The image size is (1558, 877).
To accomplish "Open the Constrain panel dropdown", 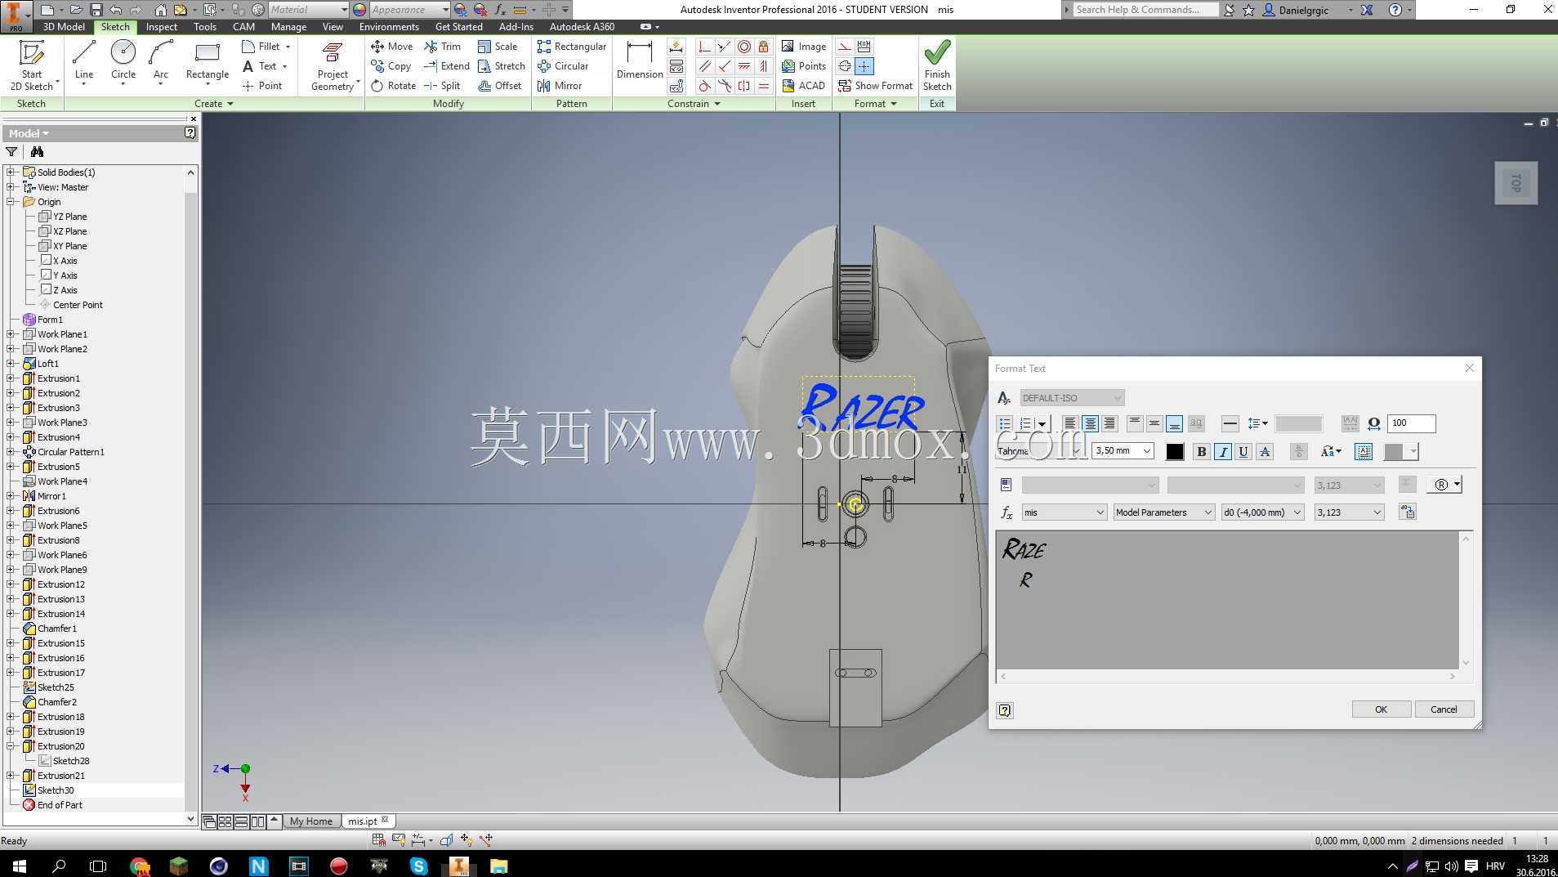I will 694,104.
